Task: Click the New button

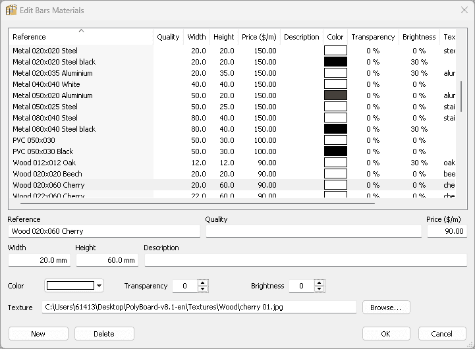Action: [x=38, y=334]
